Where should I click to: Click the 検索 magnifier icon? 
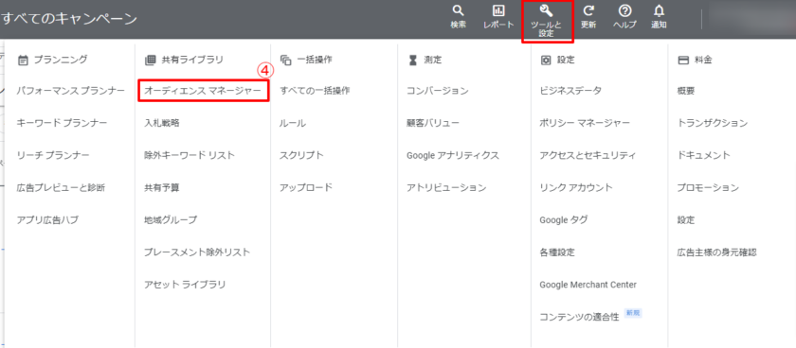pos(458,11)
